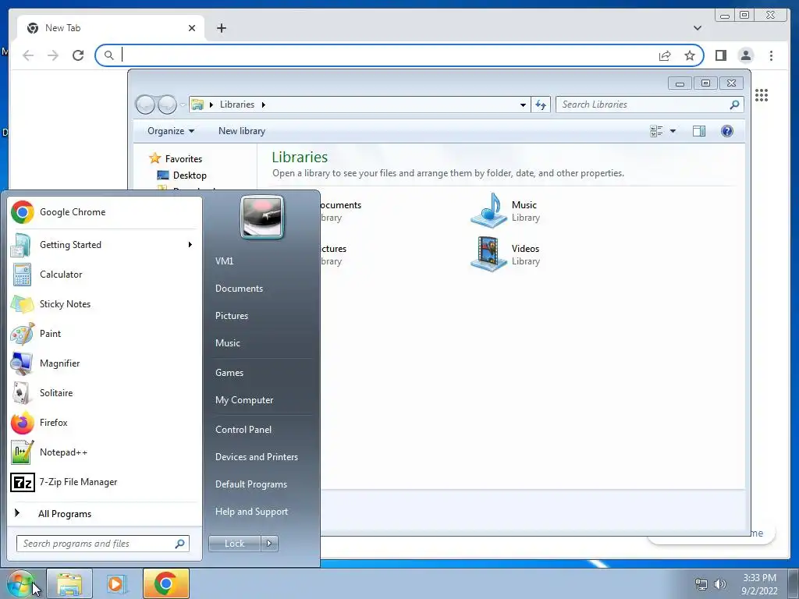Click arrow after Libraries in breadcrumb
The height and width of the screenshot is (599, 799).
click(264, 105)
